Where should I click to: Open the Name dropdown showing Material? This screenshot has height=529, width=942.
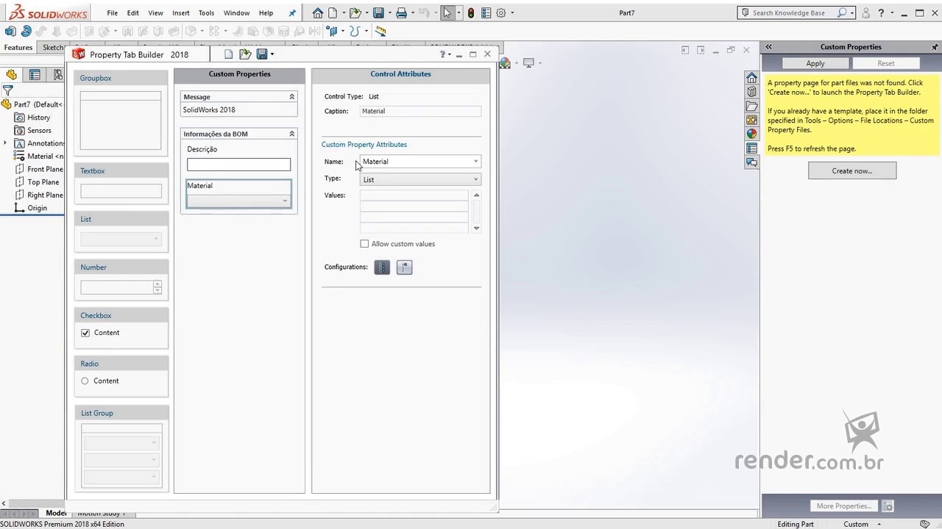click(475, 162)
